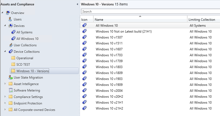The height and width of the screenshot is (116, 220).
Task: Click the User State Migration icon
Action: (11, 77)
